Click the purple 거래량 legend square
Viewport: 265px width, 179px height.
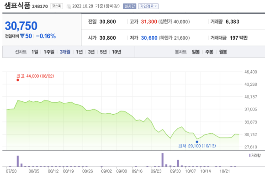click(x=250, y=155)
